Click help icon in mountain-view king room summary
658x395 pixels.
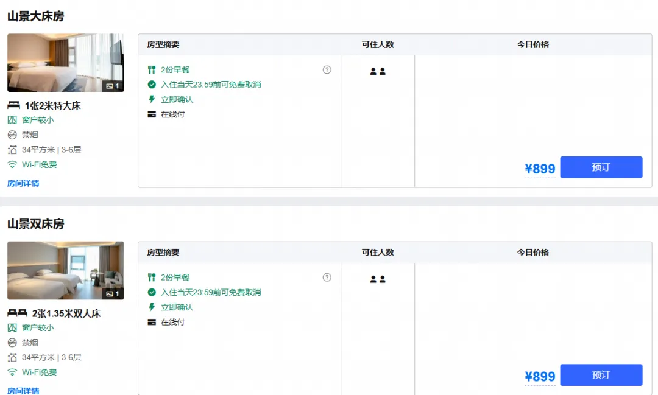[327, 69]
